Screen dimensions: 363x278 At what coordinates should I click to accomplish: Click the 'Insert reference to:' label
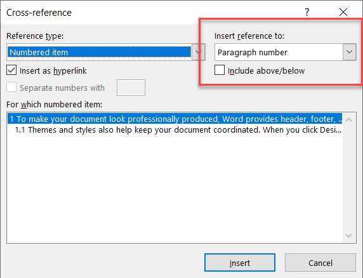(249, 36)
